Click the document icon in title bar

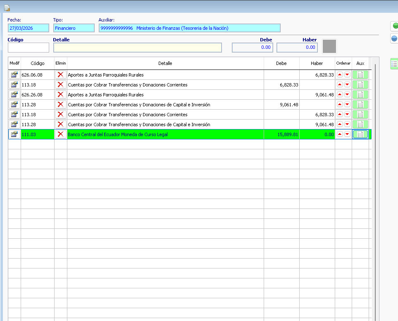pos(7,8)
